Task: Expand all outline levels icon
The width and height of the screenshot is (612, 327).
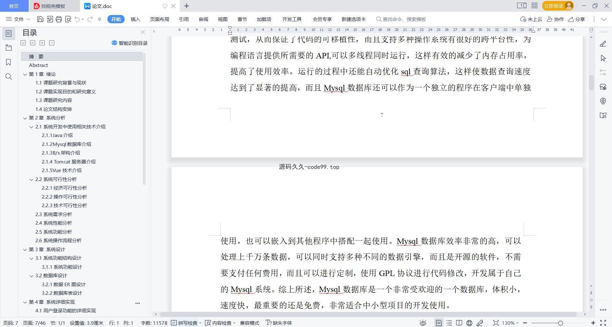Action: coord(23,43)
